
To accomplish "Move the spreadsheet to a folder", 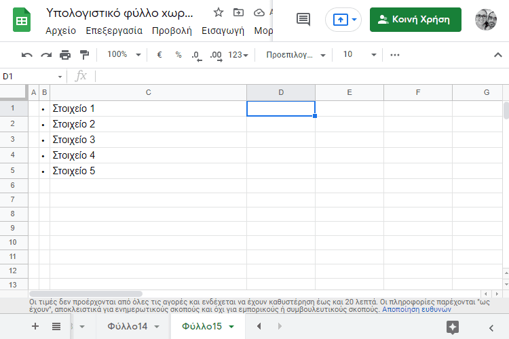I will click(239, 13).
